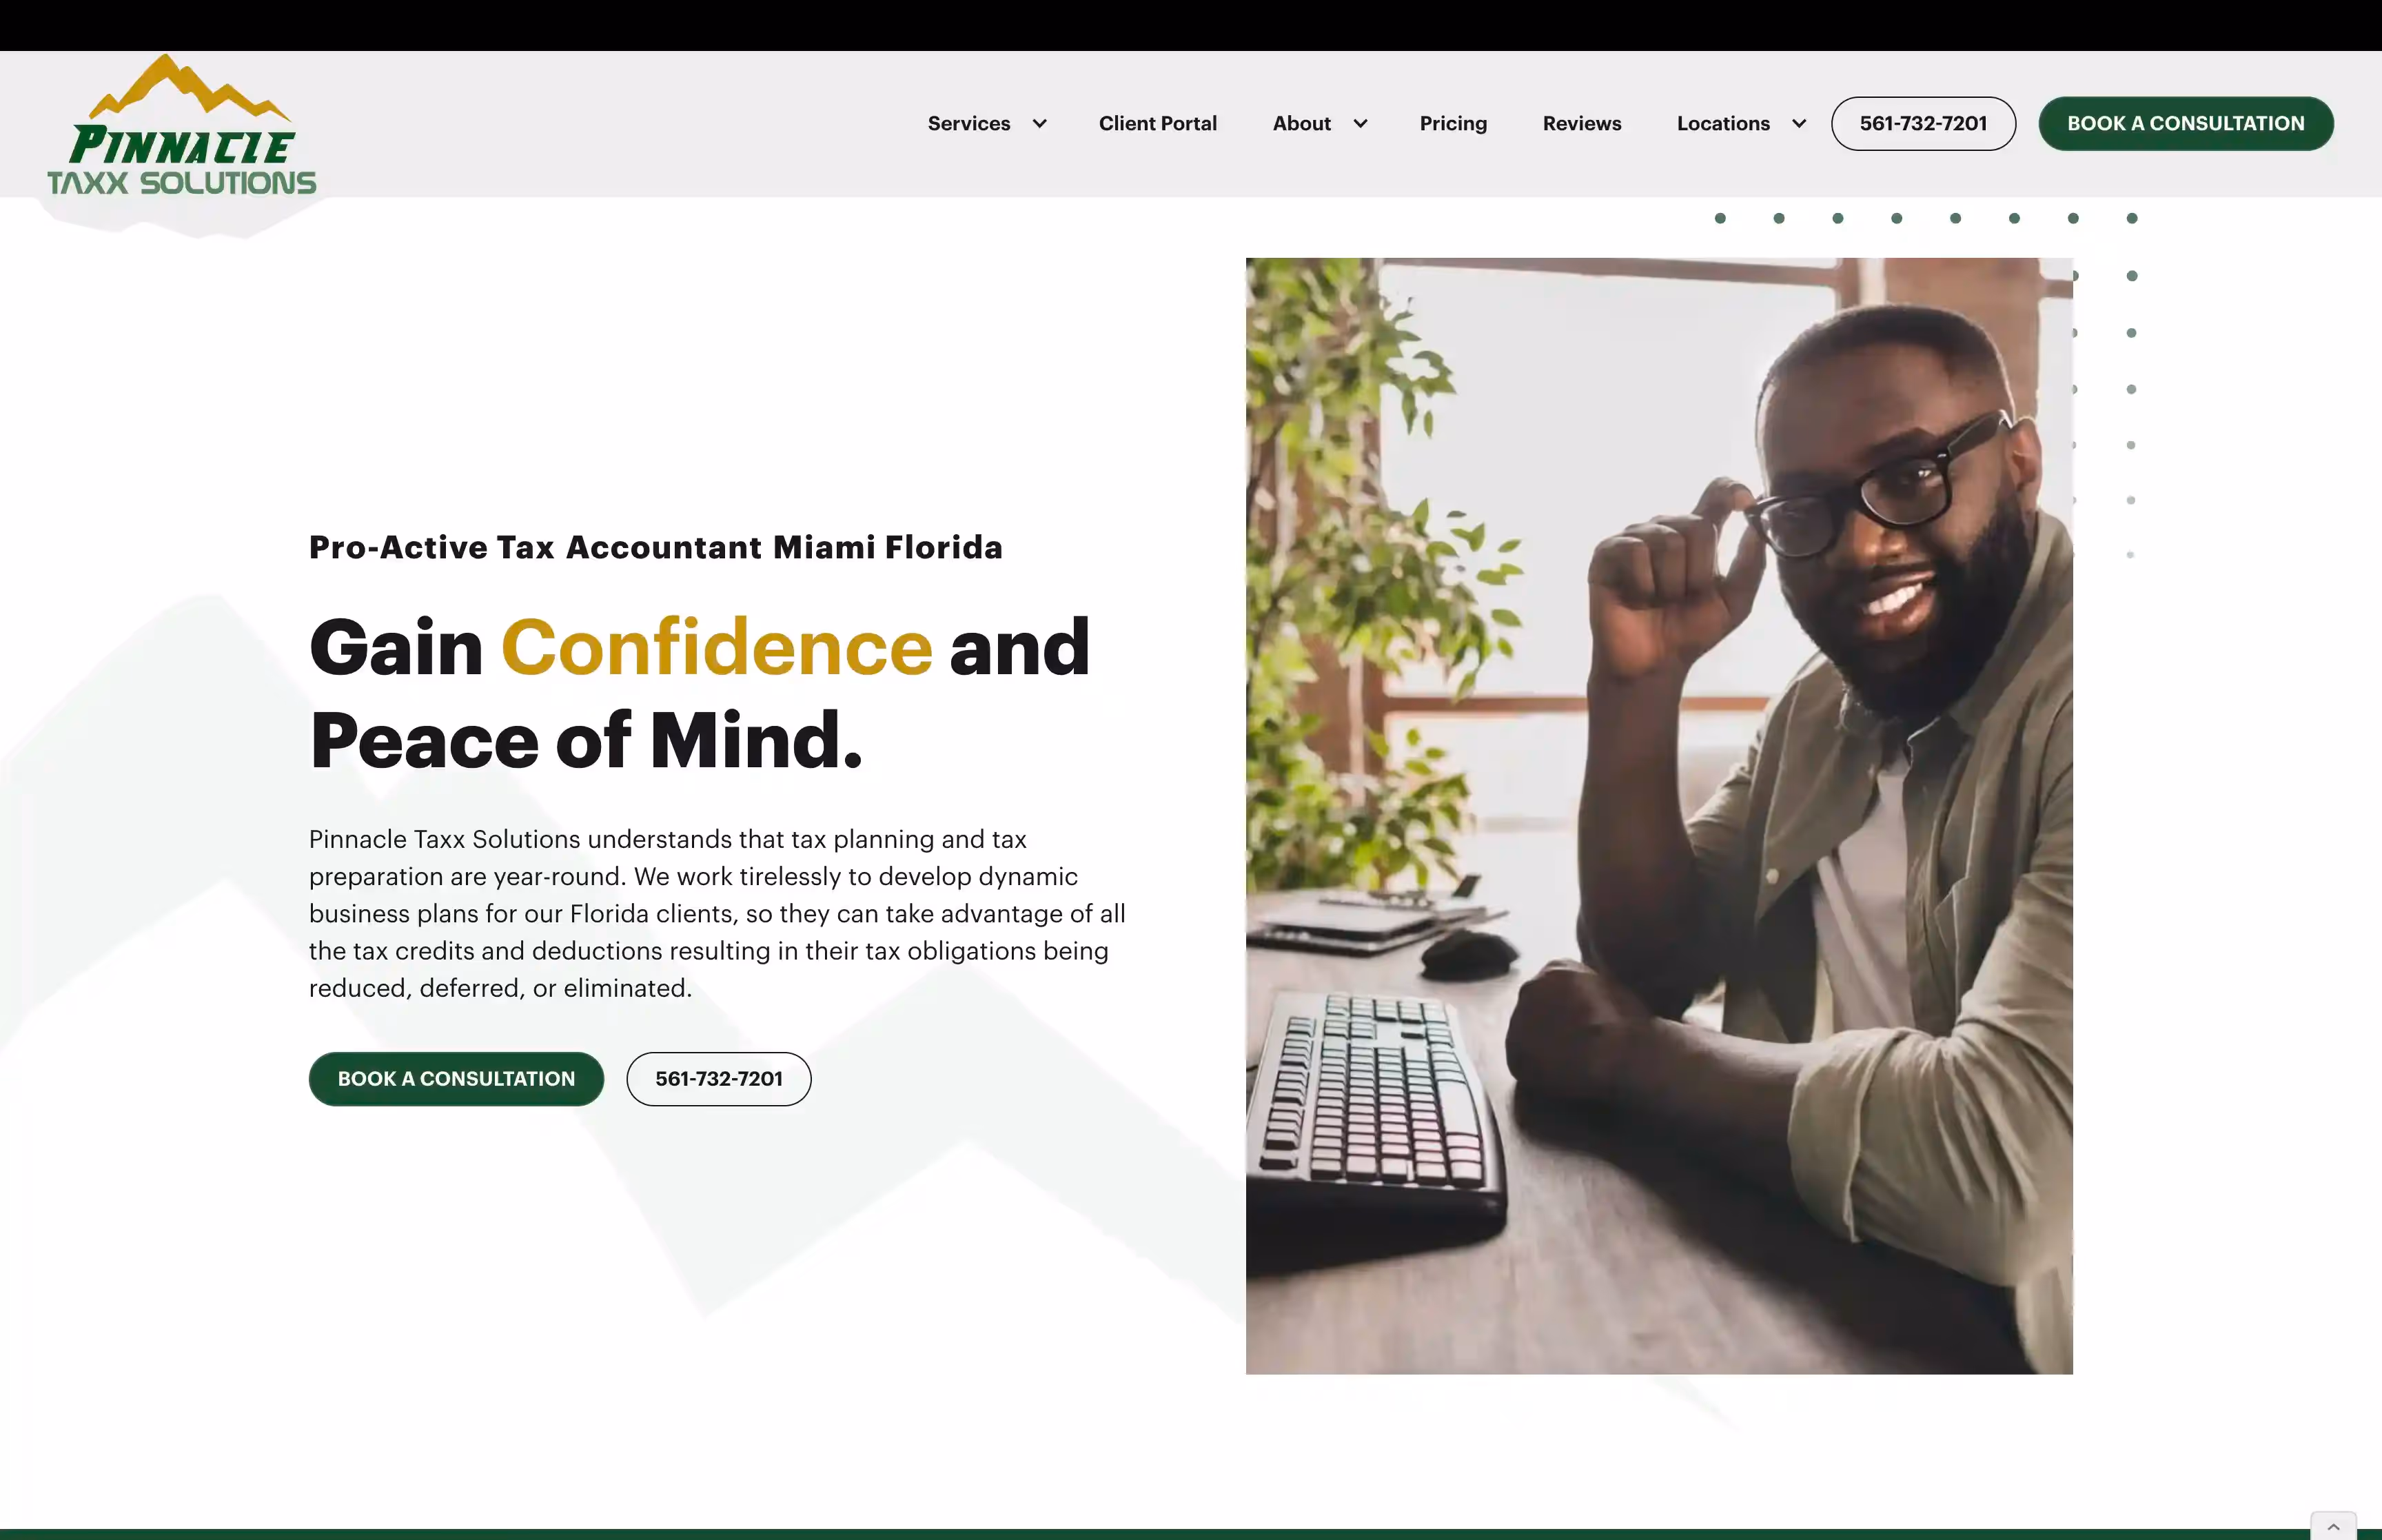Click the gold word Confidence in headline

[717, 648]
